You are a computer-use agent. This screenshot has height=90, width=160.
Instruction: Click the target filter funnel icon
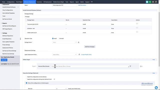click(x=130, y=66)
